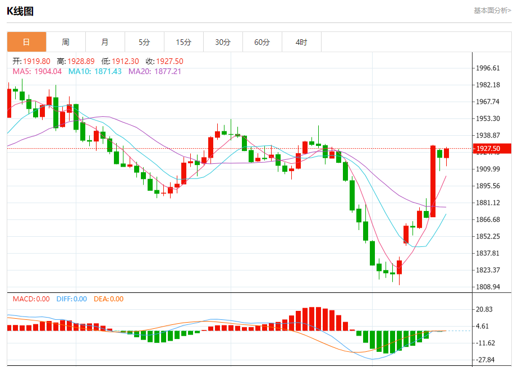Click the MACD:0.00 label
The width and height of the screenshot is (518, 367).
click(31, 299)
